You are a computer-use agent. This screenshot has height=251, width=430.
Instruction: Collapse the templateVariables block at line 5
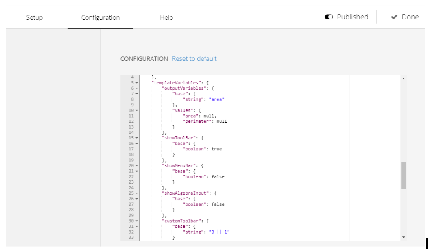pyautogui.click(x=137, y=83)
